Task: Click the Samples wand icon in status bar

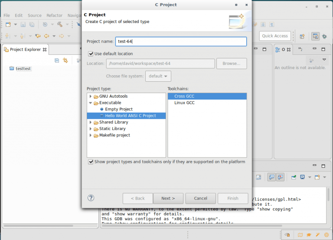Action: point(318,235)
